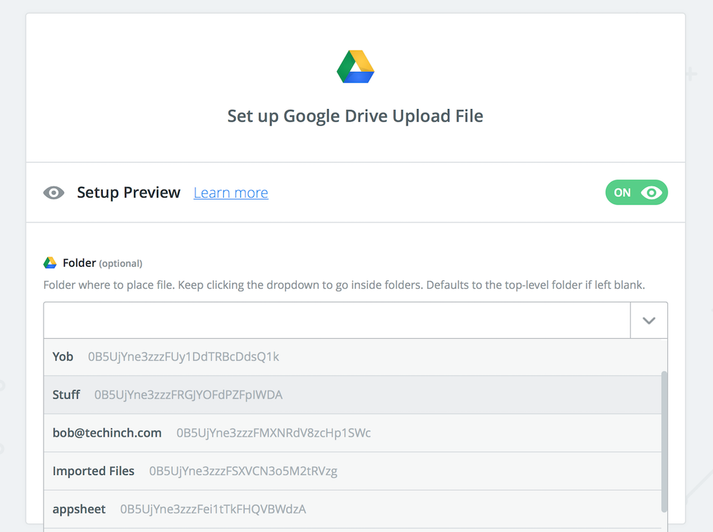Screen dimensions: 713x532
Task: Select the Imported Files folder option
Action: coord(352,471)
